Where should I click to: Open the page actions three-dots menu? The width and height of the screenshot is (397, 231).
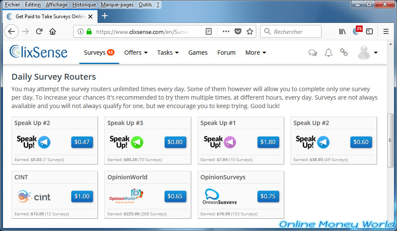point(226,31)
